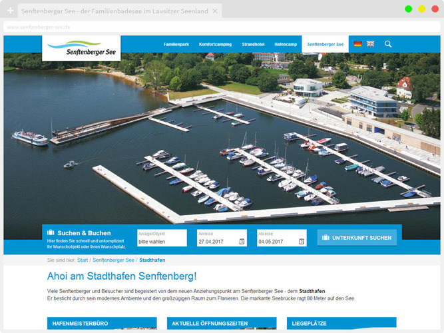Click the Anreise calendar icon
The width and height of the screenshot is (444, 333).
(x=242, y=242)
